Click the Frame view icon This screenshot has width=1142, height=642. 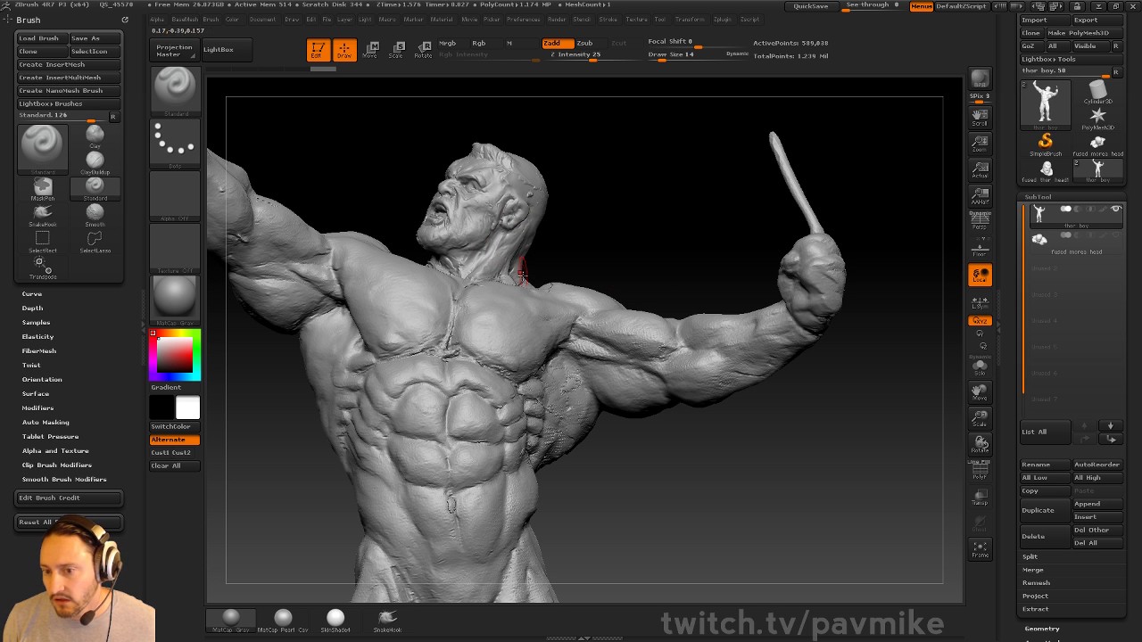coord(980,549)
